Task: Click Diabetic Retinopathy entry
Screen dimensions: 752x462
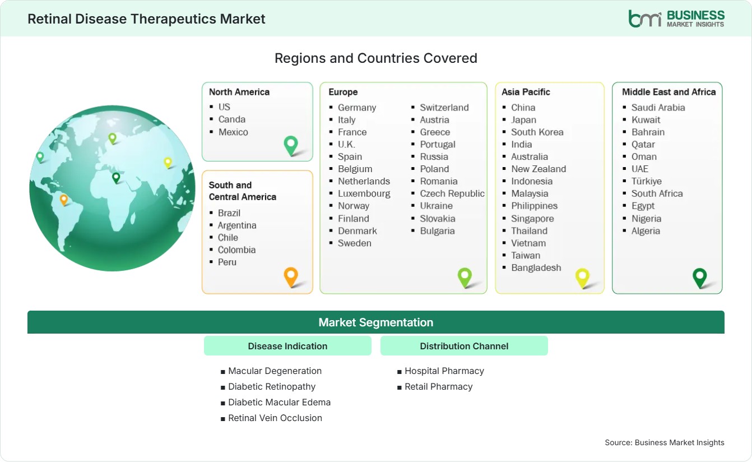Action: coord(272,386)
